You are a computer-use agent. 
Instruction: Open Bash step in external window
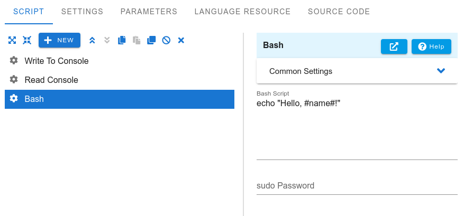tap(394, 46)
